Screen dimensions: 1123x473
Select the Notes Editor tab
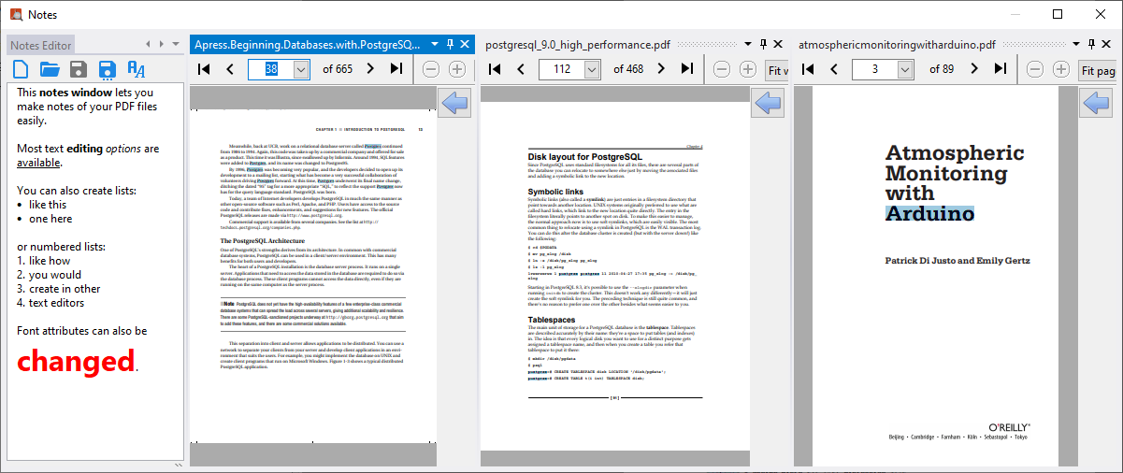pyautogui.click(x=40, y=45)
